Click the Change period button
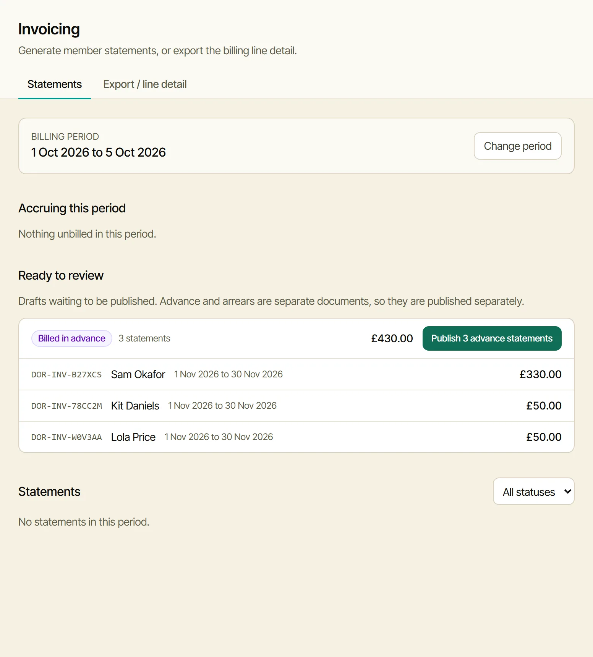Viewport: 593px width, 657px height. [517, 146]
